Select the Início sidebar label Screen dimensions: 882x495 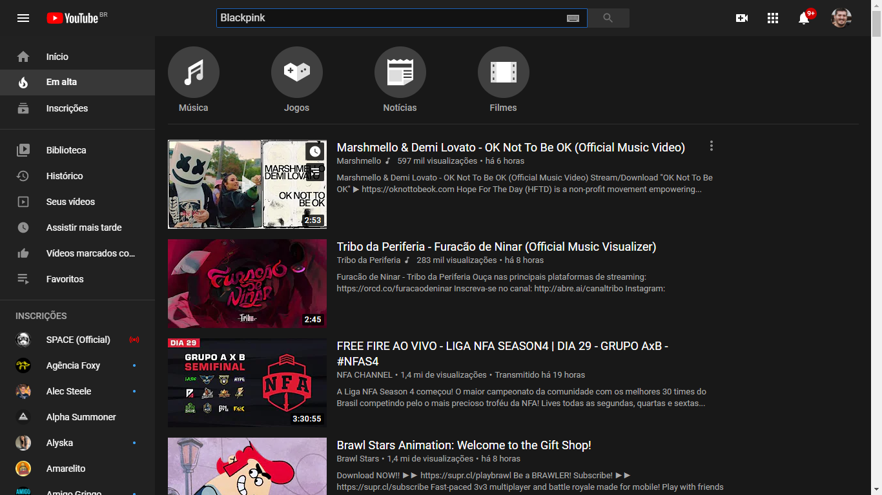tap(57, 57)
